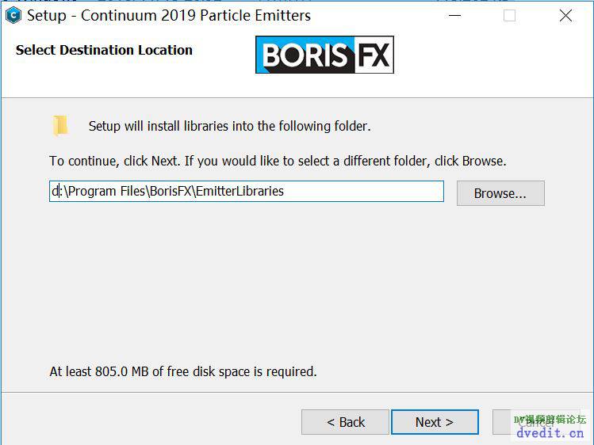The height and width of the screenshot is (445, 594).
Task: Click the yellow folder icon
Action: click(x=60, y=125)
